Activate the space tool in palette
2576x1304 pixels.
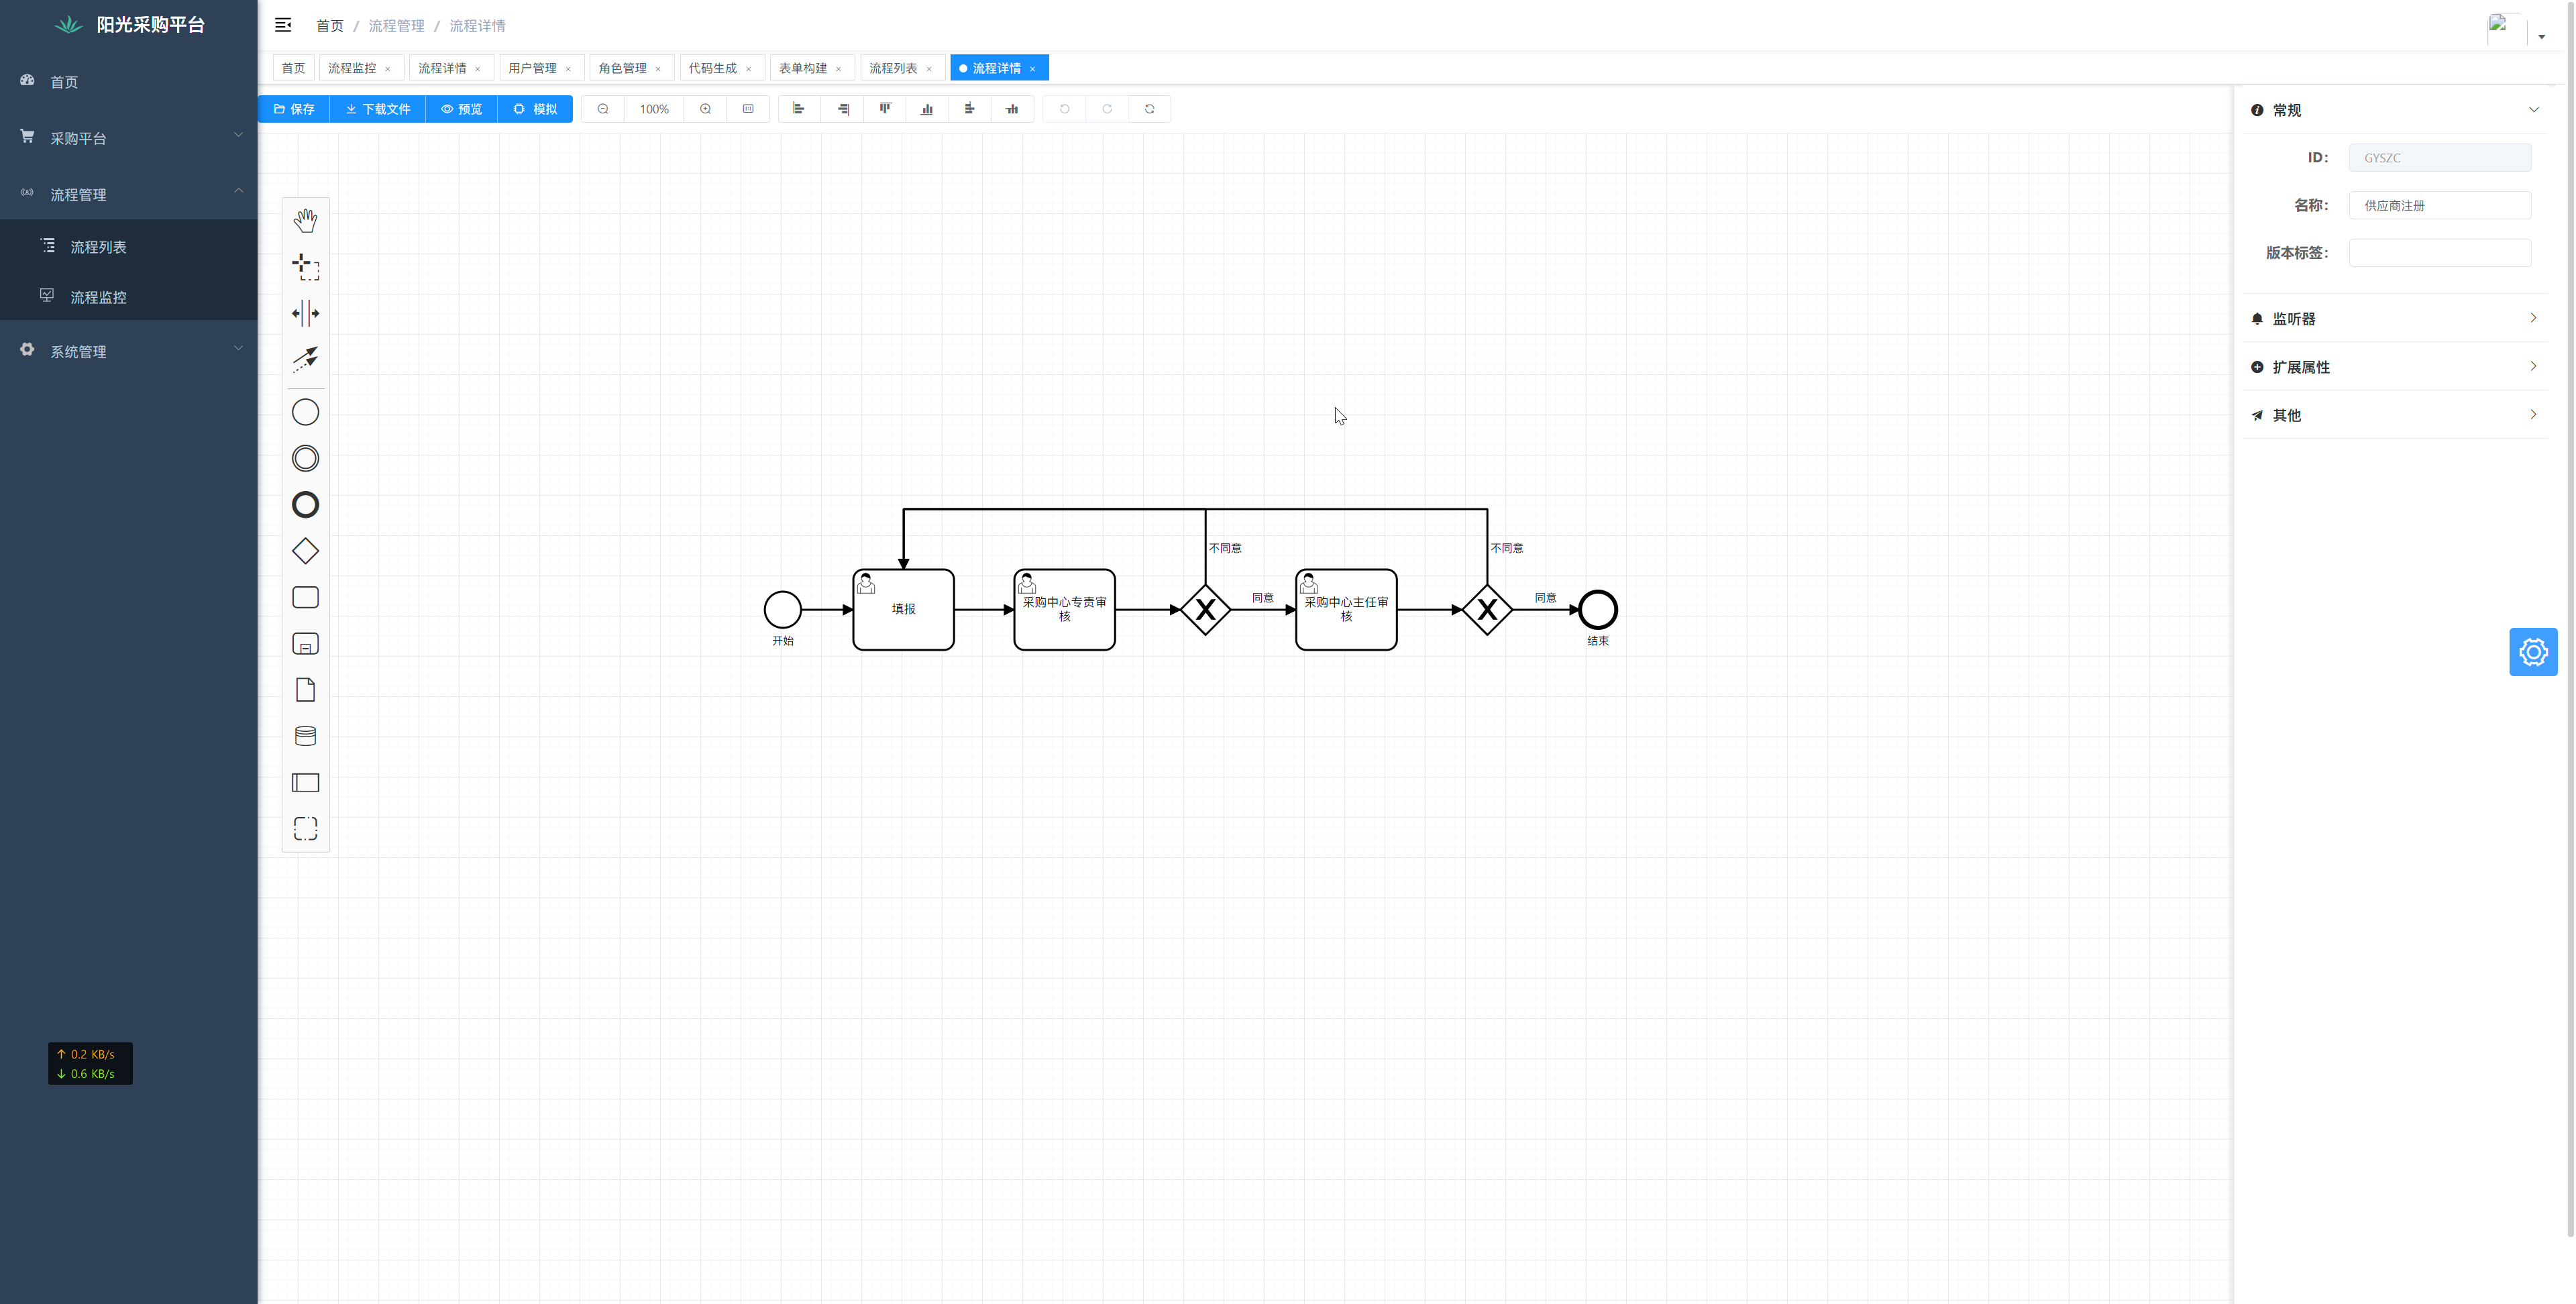305,313
